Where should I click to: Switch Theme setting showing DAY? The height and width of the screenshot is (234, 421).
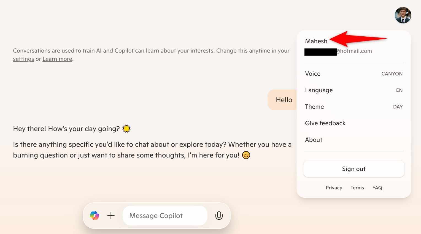click(354, 107)
